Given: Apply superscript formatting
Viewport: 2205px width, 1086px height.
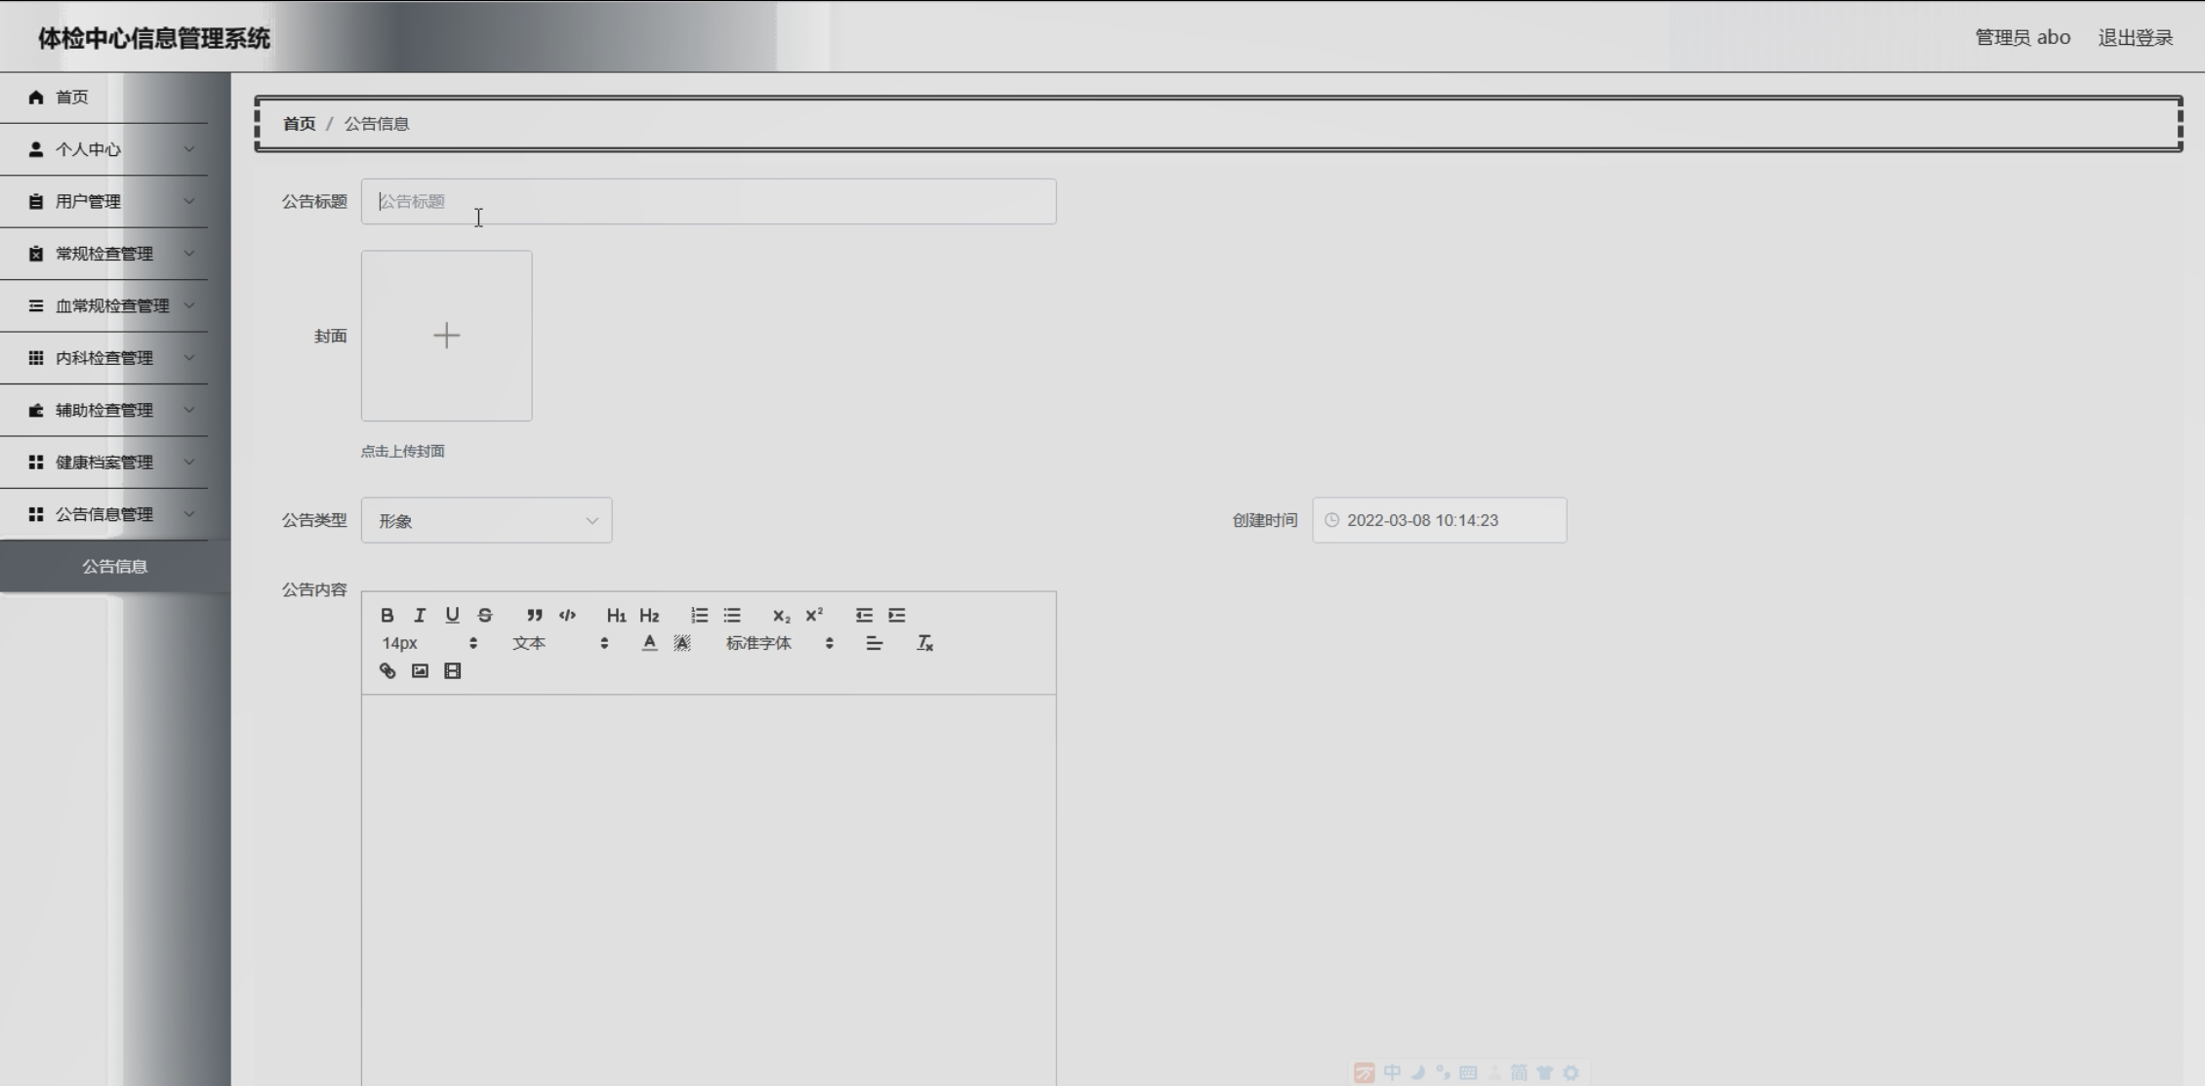Looking at the screenshot, I should pos(814,616).
